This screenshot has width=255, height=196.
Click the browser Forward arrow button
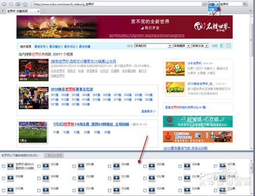(x=11, y=4)
